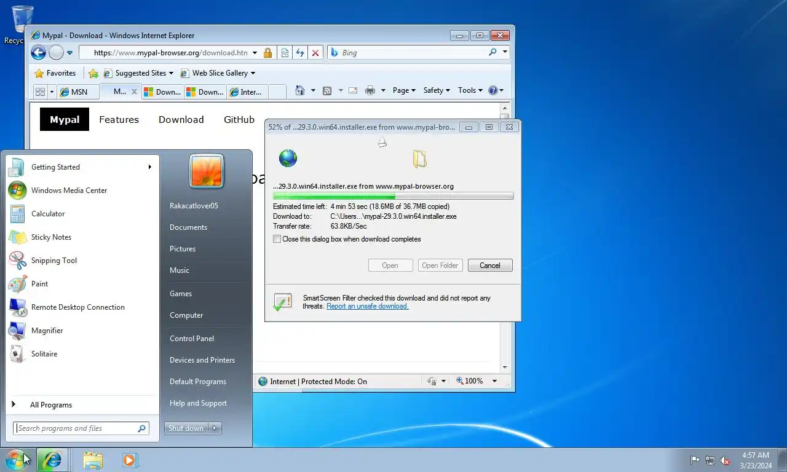Click the user account picture
The height and width of the screenshot is (472, 787).
pyautogui.click(x=207, y=170)
